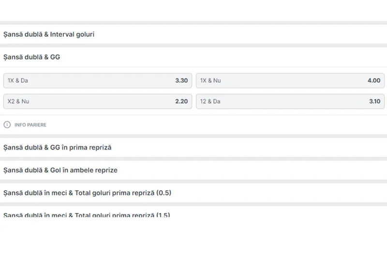The width and height of the screenshot is (387, 257).
Task: Click the '1X & Da' label text
Action: (18, 81)
